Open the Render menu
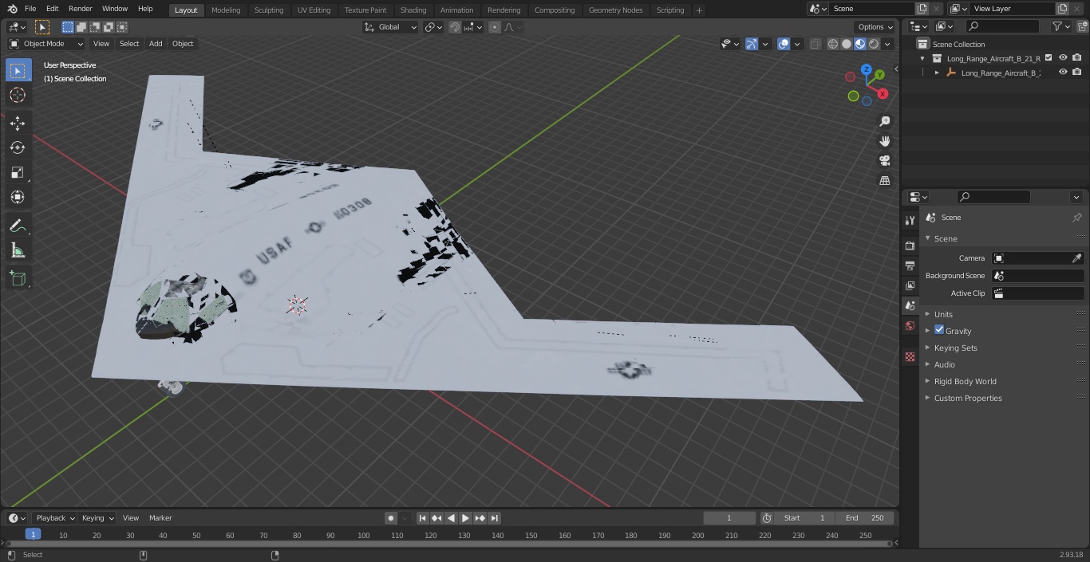The image size is (1090, 562). [81, 9]
